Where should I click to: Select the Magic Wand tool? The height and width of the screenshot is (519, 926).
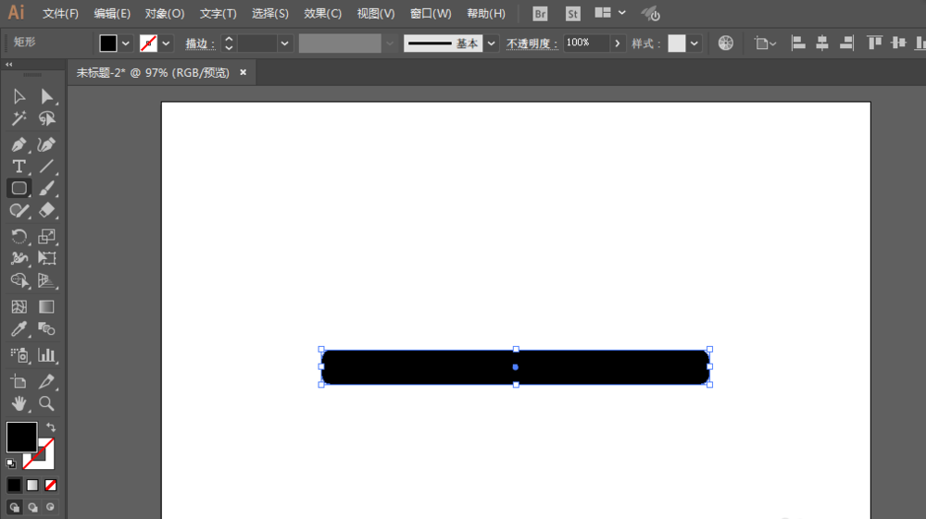coord(19,118)
